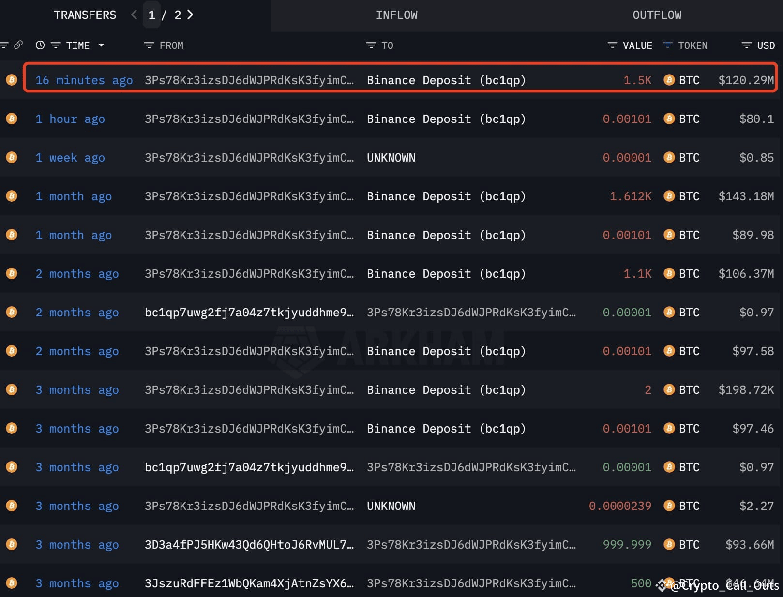Click the BTC token icon in the $97.46 row
This screenshot has height=597, width=783.
click(669, 428)
